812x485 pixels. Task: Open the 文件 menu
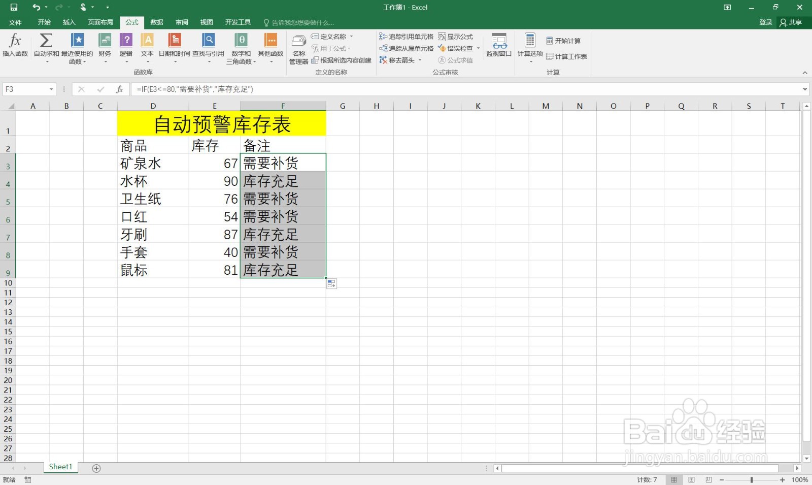tap(15, 22)
